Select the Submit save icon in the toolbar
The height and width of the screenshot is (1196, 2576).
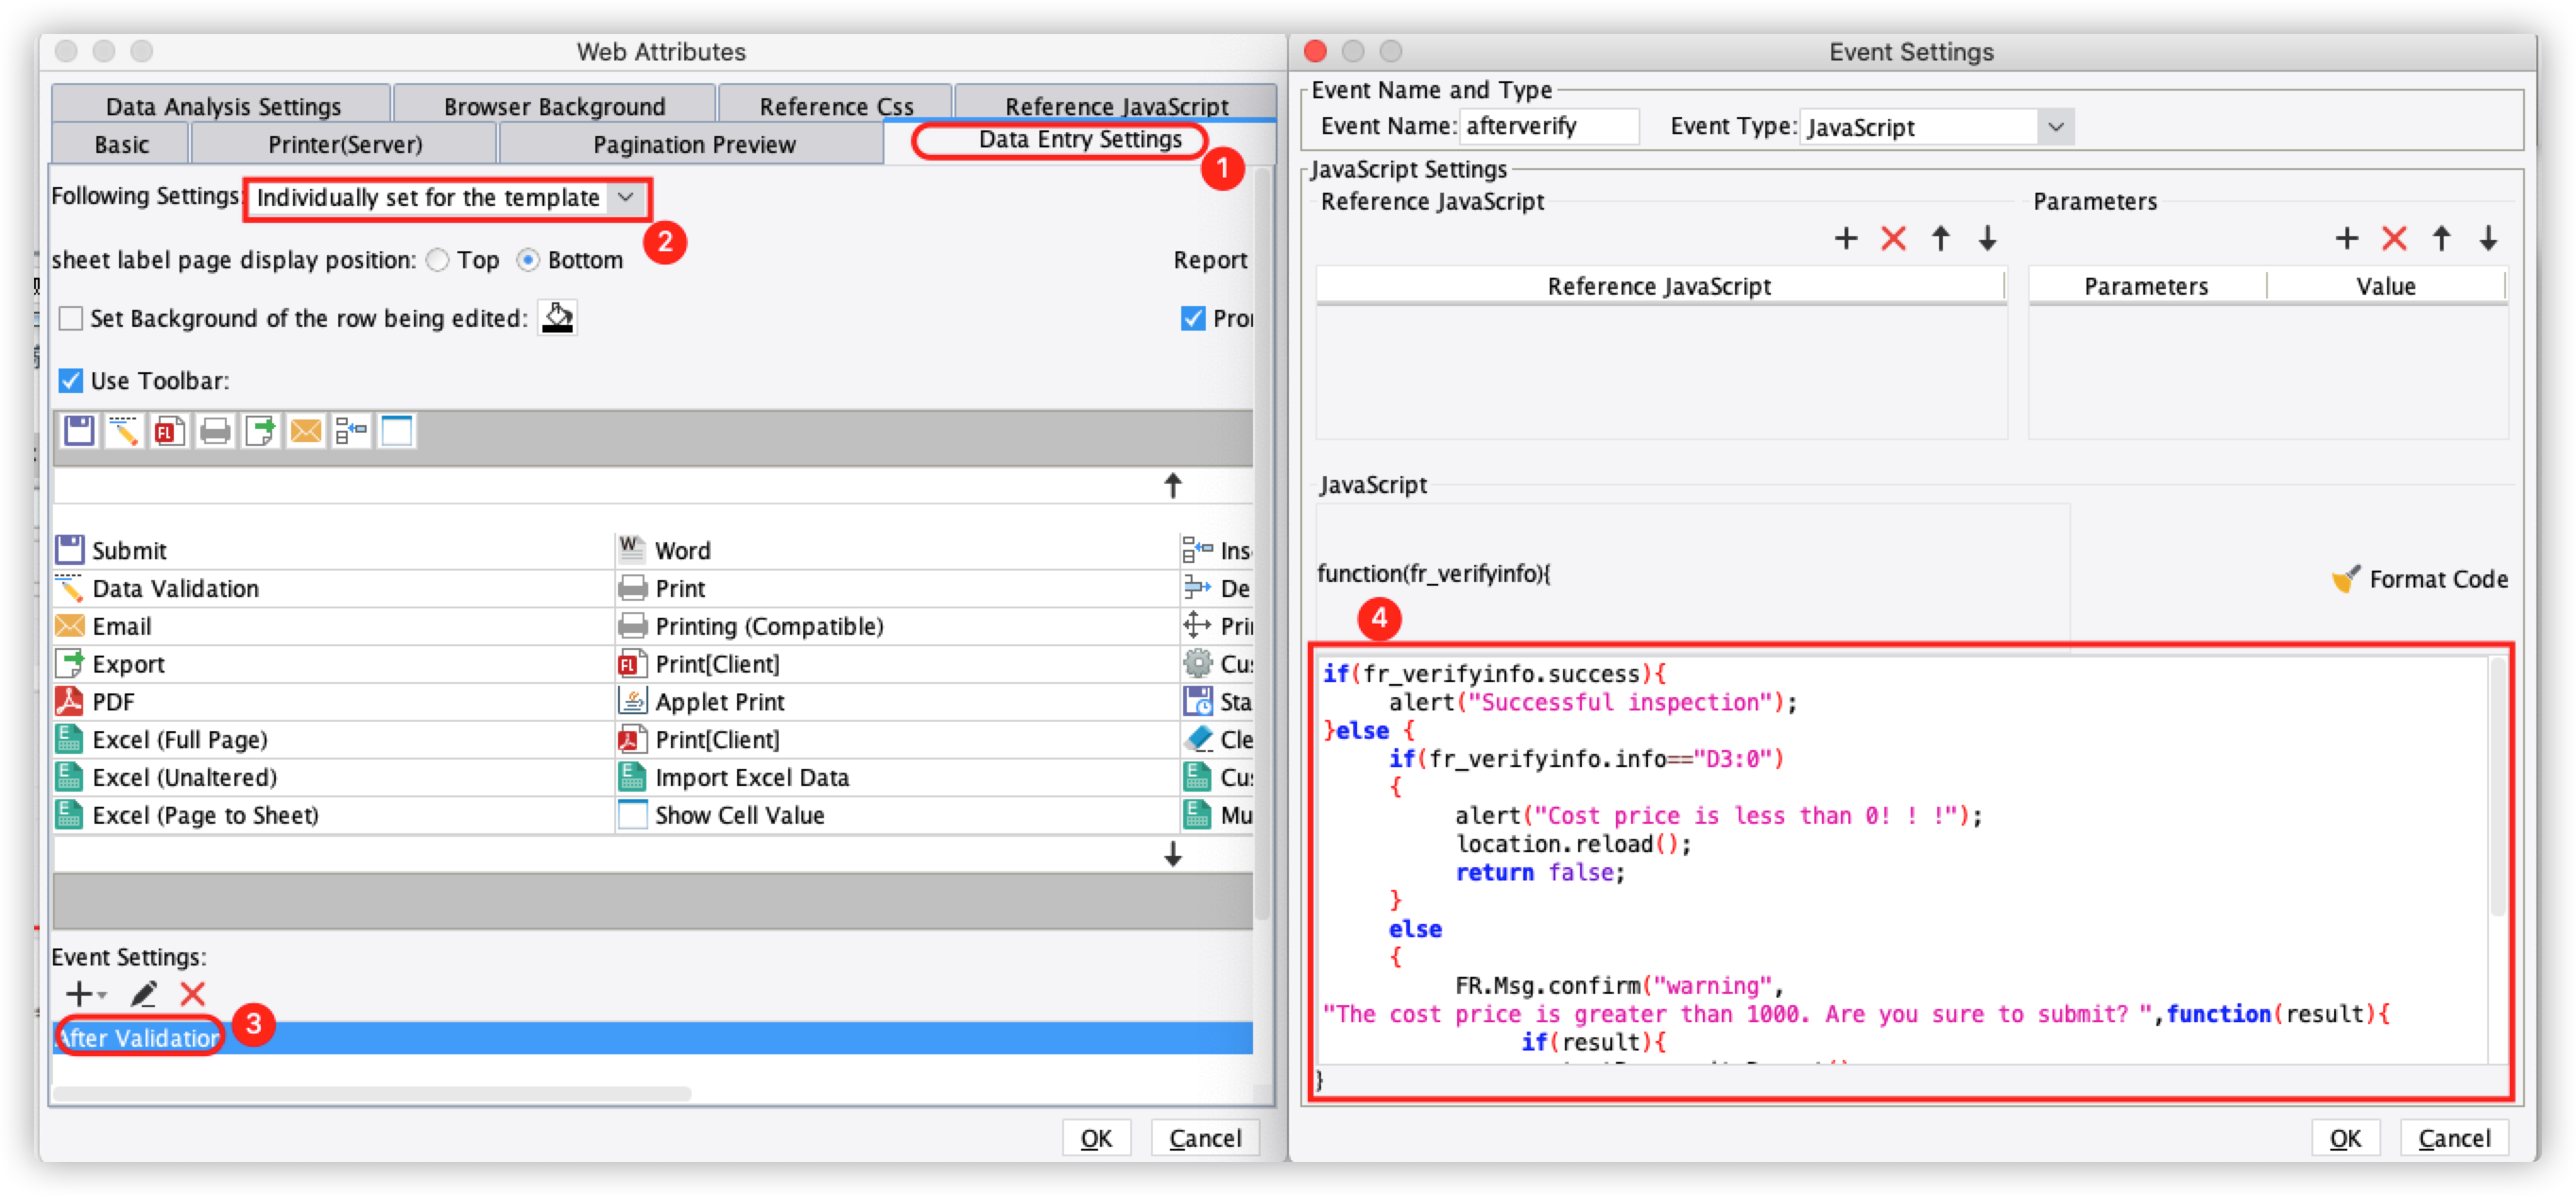[x=78, y=430]
